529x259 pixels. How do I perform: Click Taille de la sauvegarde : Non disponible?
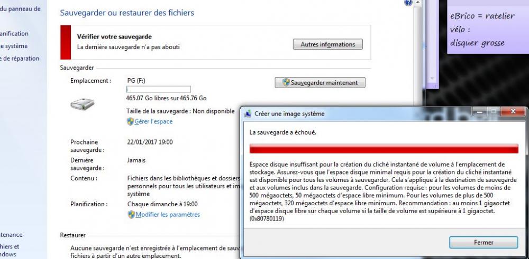coord(180,111)
